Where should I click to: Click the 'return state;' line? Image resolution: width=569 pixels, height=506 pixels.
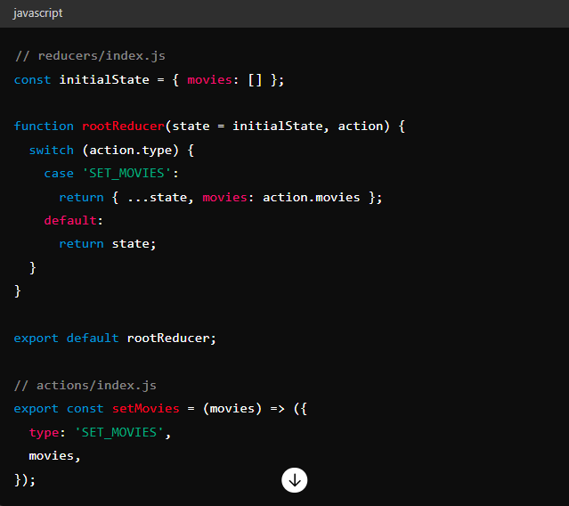pyautogui.click(x=108, y=243)
